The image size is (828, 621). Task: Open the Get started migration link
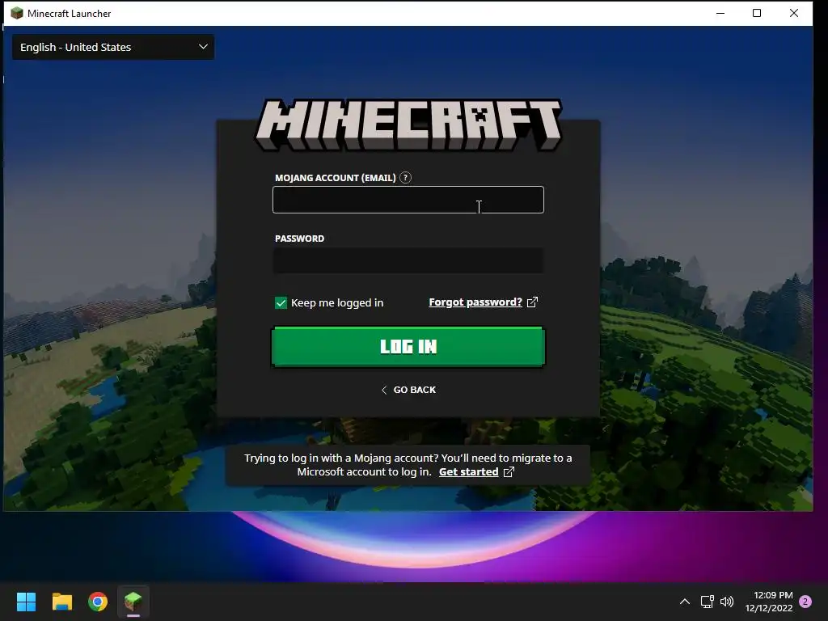click(468, 471)
